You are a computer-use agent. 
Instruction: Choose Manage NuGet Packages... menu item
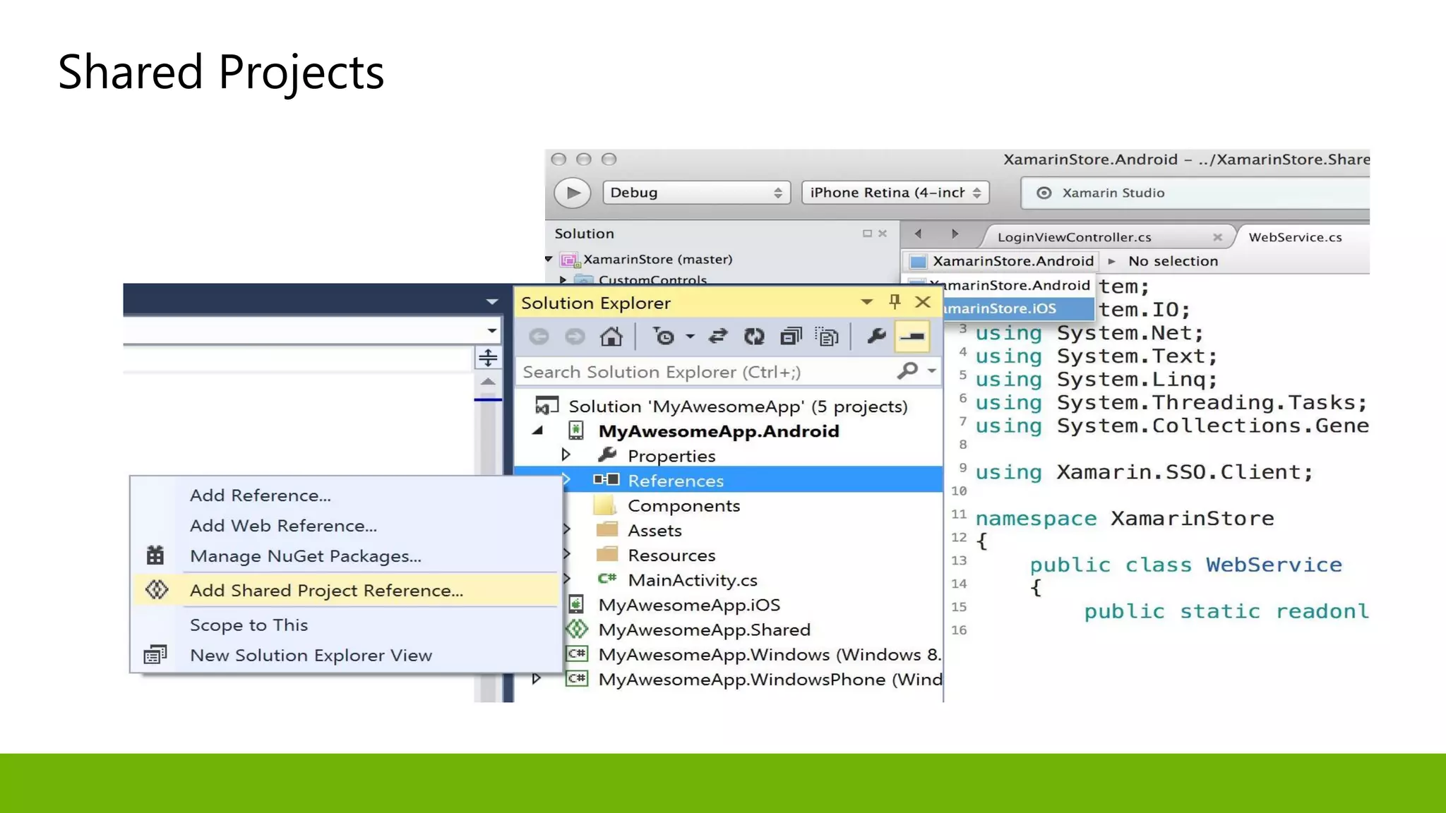(x=305, y=556)
